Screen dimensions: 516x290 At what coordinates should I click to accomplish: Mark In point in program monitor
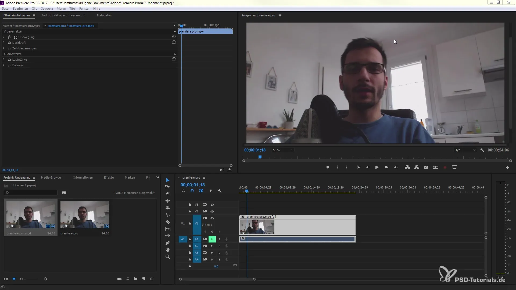pos(338,167)
